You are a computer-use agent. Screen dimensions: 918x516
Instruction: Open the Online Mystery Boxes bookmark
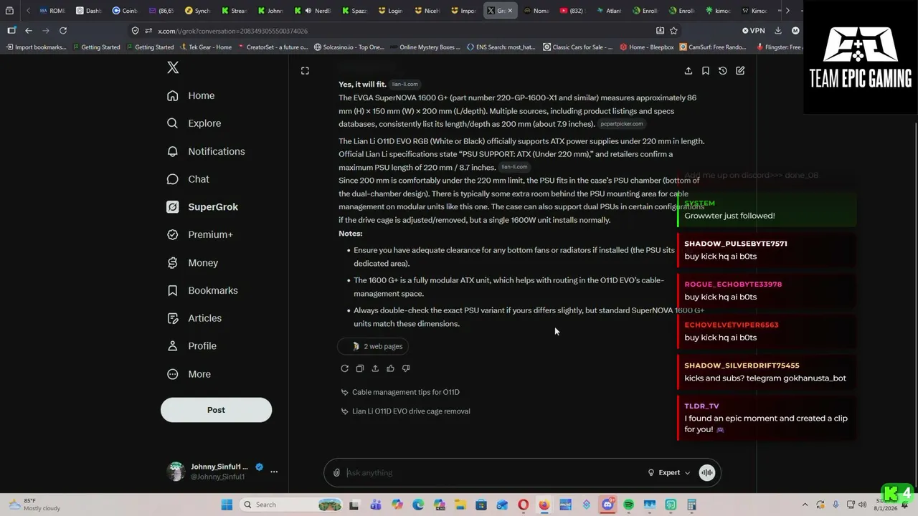click(x=425, y=47)
